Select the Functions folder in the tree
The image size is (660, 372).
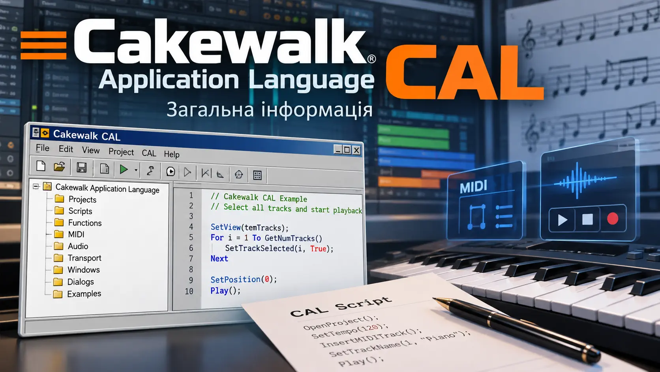[x=85, y=223]
